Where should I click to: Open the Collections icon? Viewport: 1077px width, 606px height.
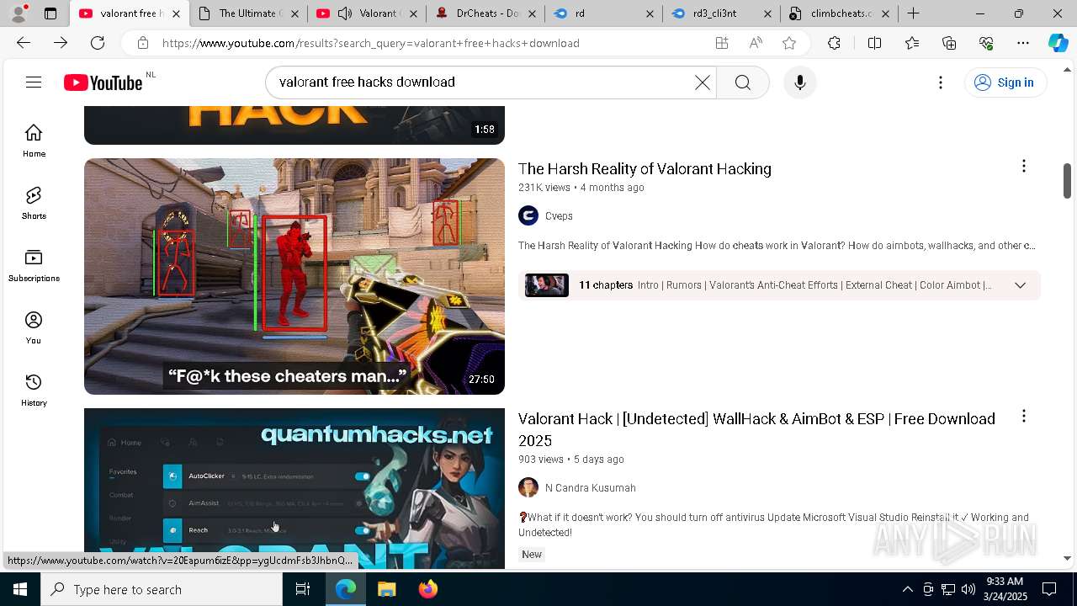949,43
